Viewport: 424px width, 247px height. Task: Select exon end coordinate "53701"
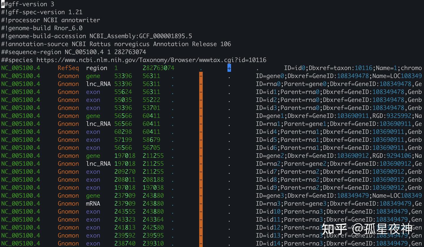(x=151, y=108)
